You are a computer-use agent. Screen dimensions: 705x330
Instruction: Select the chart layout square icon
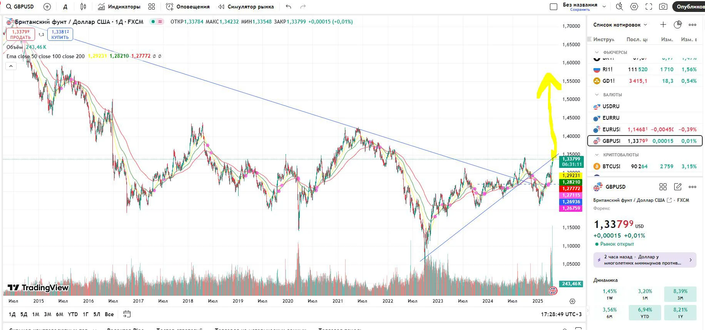553,7
